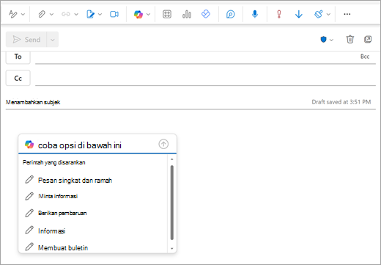The height and width of the screenshot is (265, 381).
Task: Click the Viva Engage diamond icon
Action: [x=206, y=14]
